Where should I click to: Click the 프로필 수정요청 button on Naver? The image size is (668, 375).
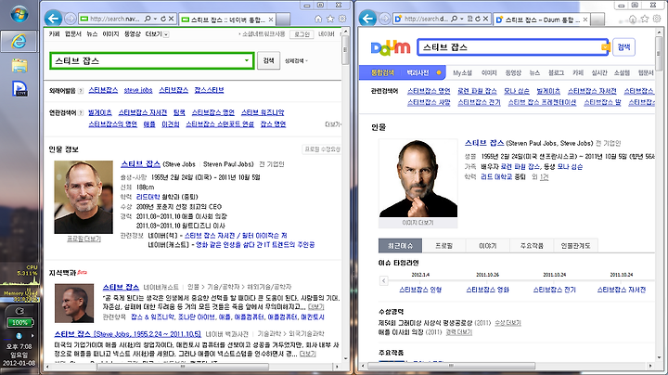(322, 149)
